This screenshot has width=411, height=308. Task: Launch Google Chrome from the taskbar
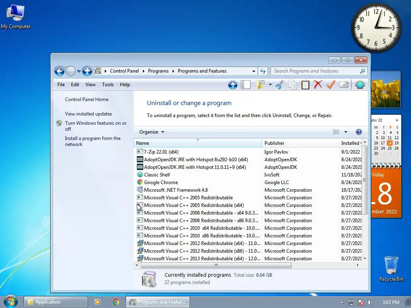116,302
